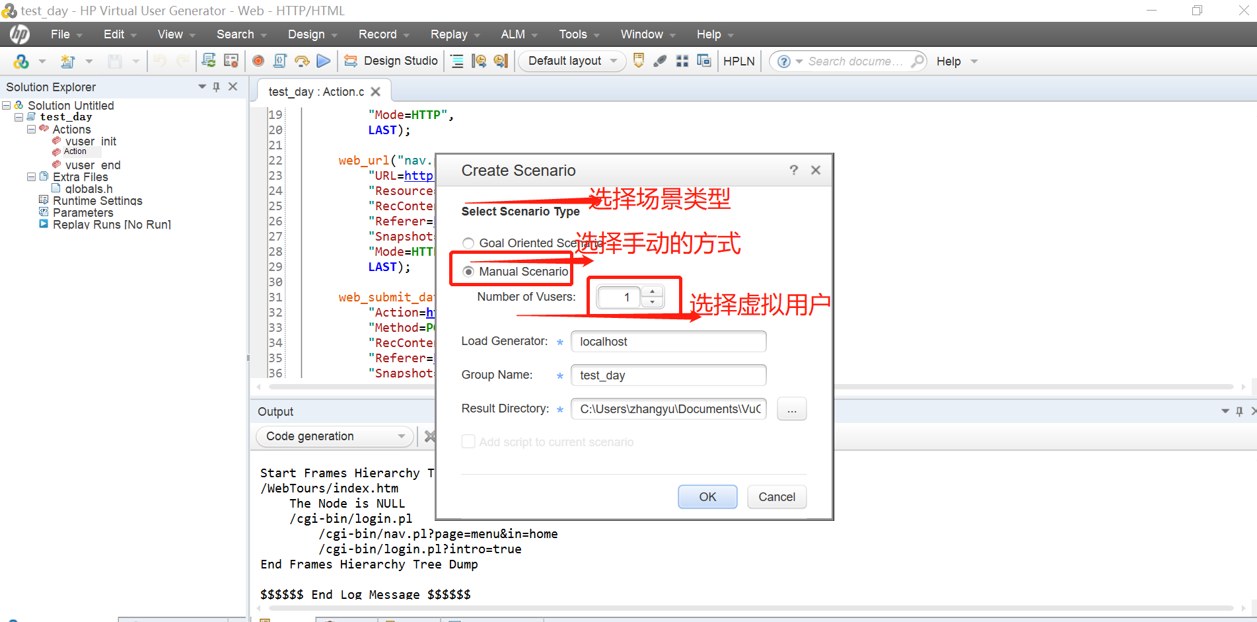Image resolution: width=1257 pixels, height=622 pixels.
Task: Select the Goal Oriented Scenario option
Action: coord(468,243)
